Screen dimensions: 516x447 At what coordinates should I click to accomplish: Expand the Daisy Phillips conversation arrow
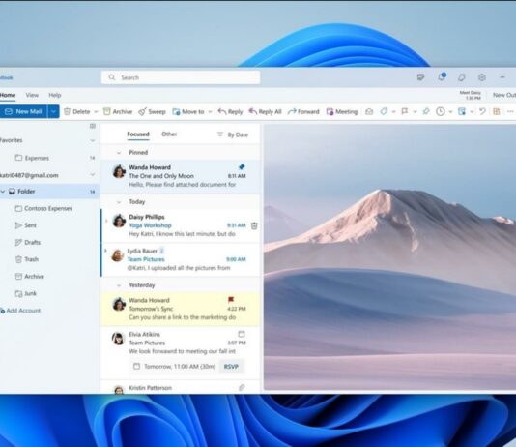point(106,221)
